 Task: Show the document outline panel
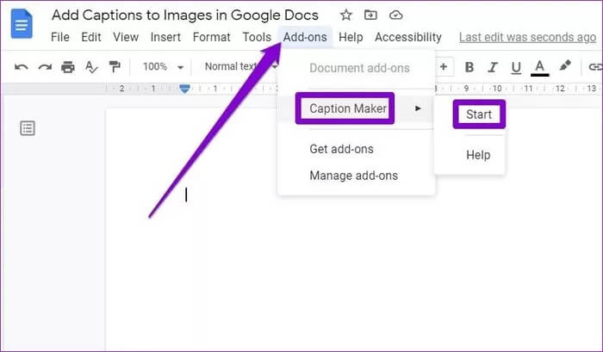(x=28, y=128)
